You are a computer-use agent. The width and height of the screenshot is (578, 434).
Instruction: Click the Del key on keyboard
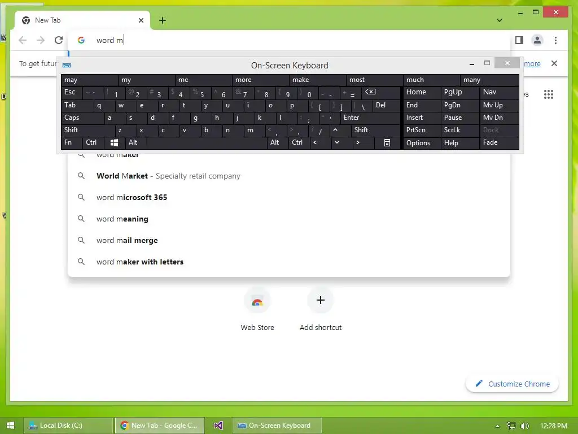386,106
